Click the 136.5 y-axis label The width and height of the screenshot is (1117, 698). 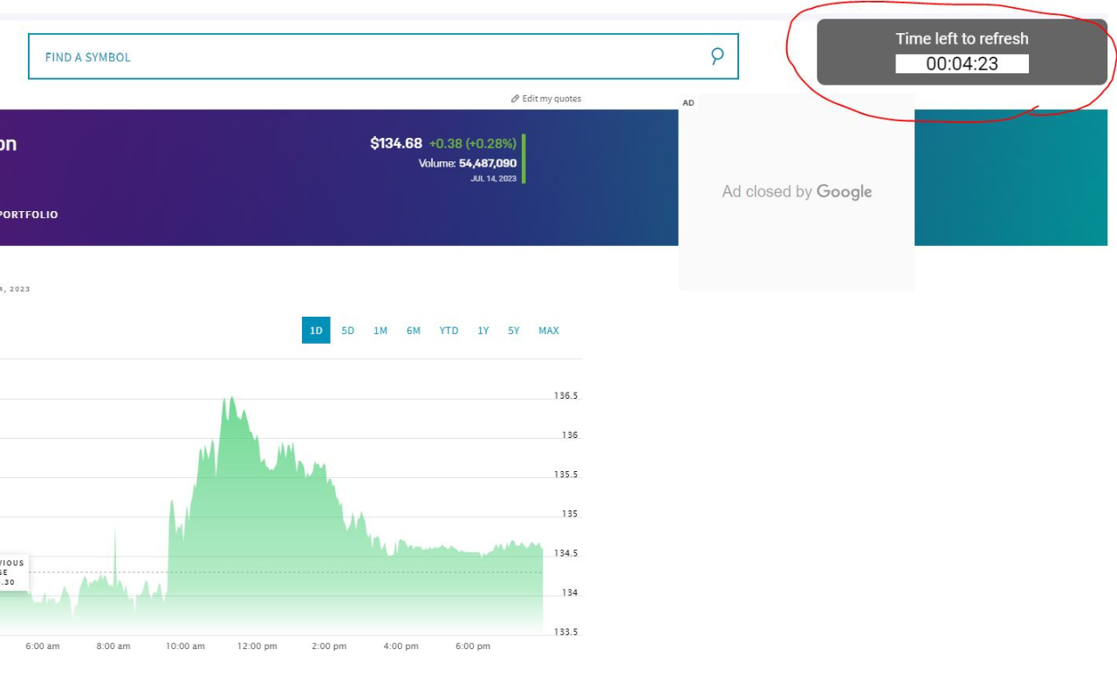[x=565, y=396]
